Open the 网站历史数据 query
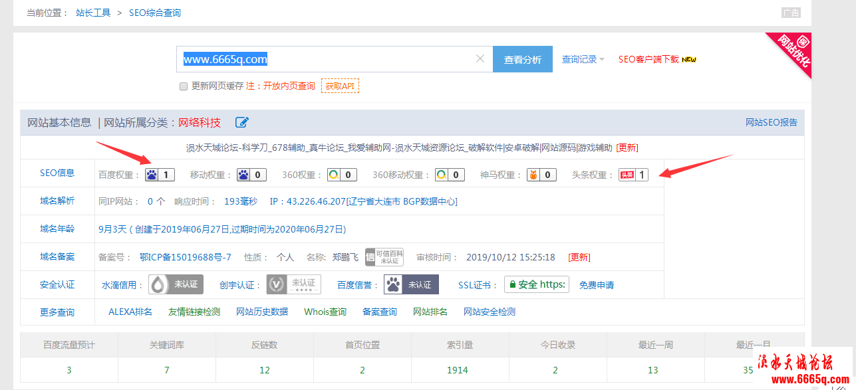Viewport: 856px width, 390px height. point(262,312)
